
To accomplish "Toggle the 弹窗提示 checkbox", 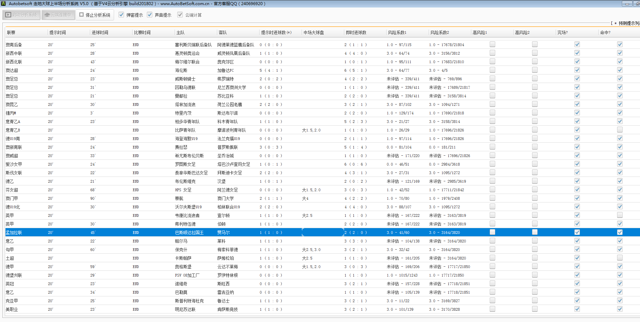I will click(122, 15).
